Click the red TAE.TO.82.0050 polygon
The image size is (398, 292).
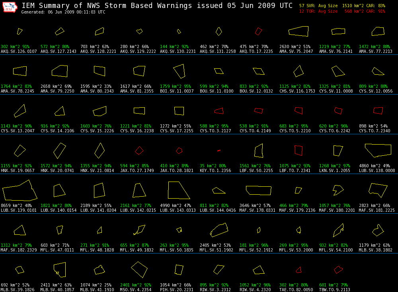click(298, 270)
